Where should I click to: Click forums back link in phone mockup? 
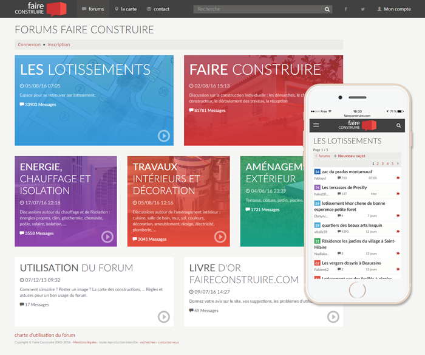(322, 156)
